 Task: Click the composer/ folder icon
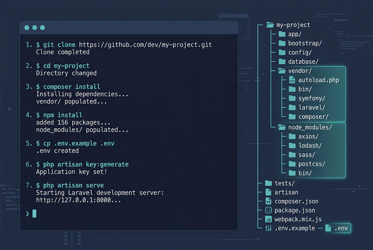click(x=292, y=117)
